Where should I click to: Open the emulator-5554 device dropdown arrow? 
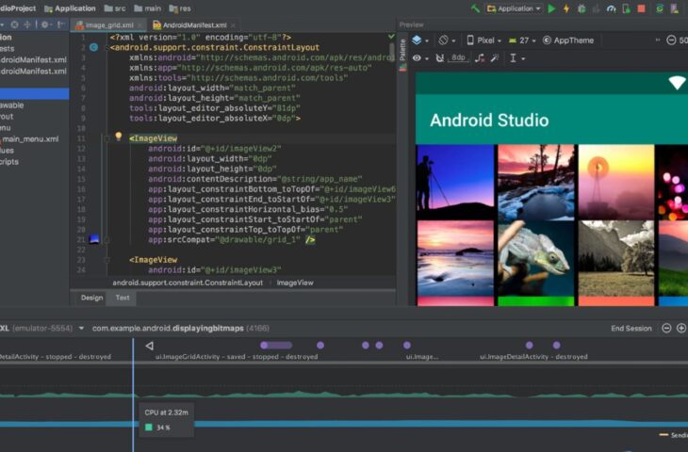(x=81, y=328)
